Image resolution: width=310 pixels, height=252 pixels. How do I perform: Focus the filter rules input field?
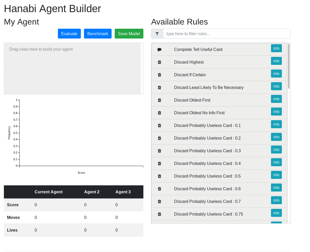click(x=227, y=34)
